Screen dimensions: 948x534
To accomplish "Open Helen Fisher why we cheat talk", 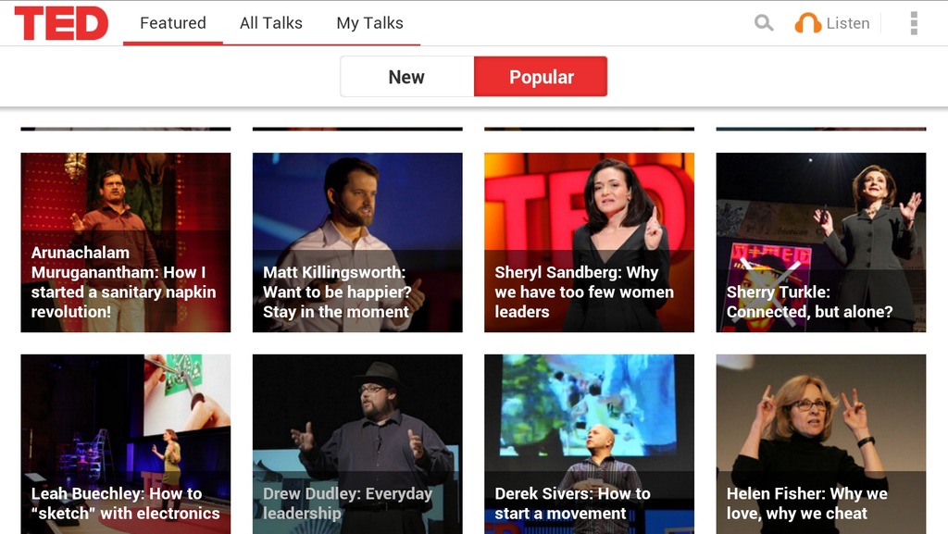I will pyautogui.click(x=821, y=444).
